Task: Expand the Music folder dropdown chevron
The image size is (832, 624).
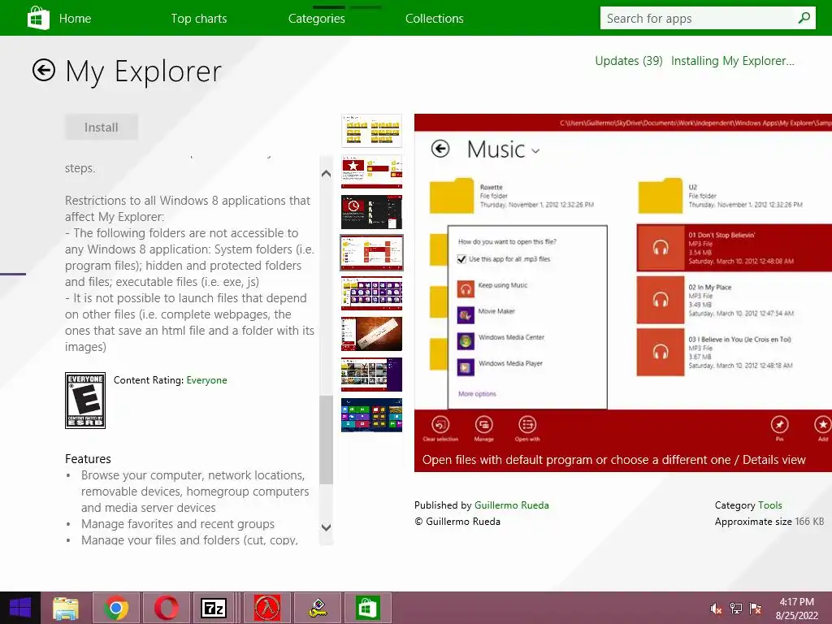Action: click(x=535, y=151)
